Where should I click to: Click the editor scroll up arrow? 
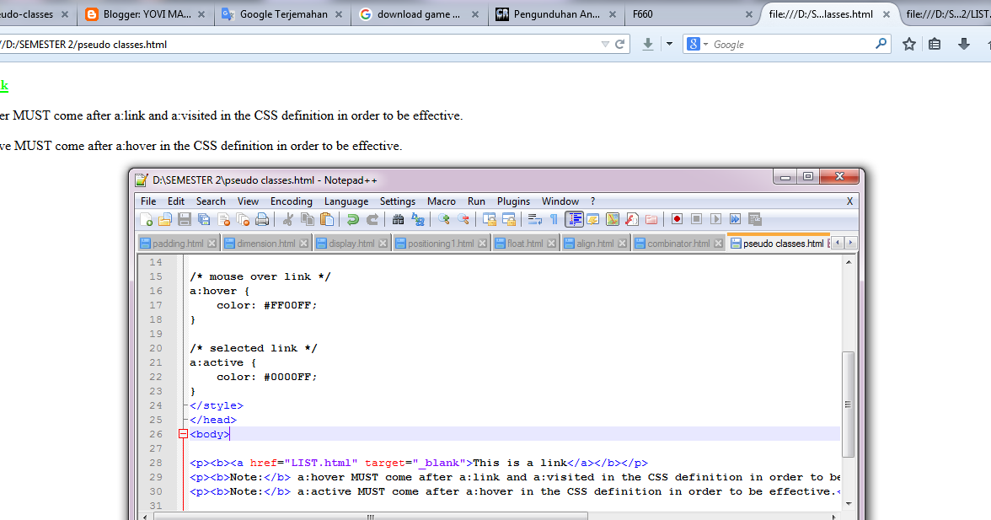pyautogui.click(x=848, y=261)
